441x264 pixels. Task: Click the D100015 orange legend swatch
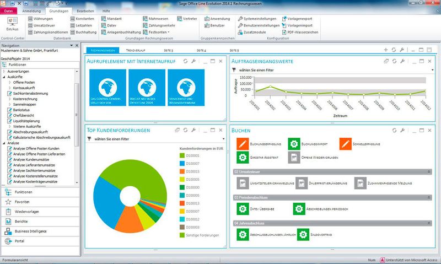click(x=182, y=171)
